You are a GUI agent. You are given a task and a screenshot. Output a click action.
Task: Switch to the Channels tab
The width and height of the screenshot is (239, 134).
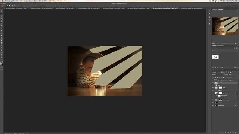(219, 70)
